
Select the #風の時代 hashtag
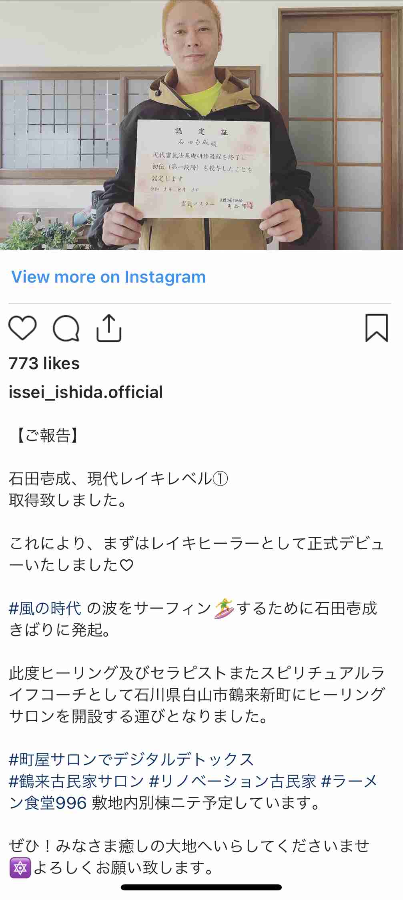(45, 609)
